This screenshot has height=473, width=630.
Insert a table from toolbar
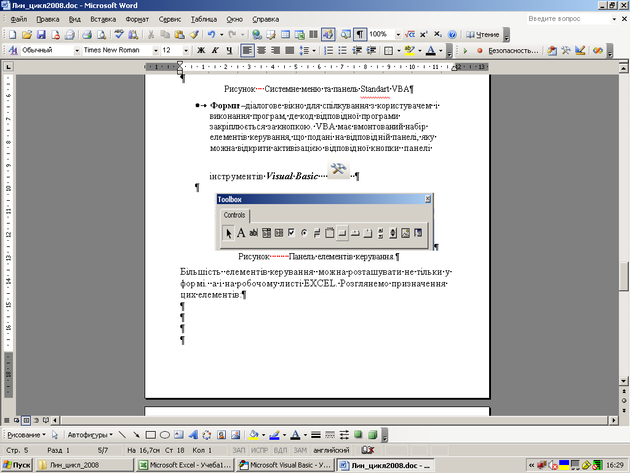coord(285,34)
